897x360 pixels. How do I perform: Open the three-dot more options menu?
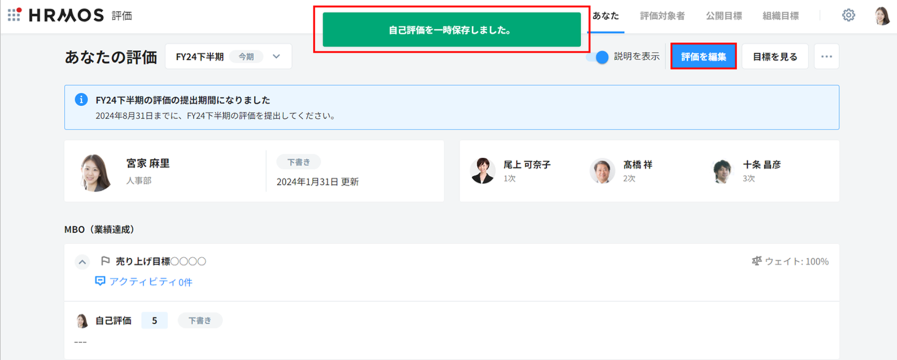pyautogui.click(x=826, y=56)
